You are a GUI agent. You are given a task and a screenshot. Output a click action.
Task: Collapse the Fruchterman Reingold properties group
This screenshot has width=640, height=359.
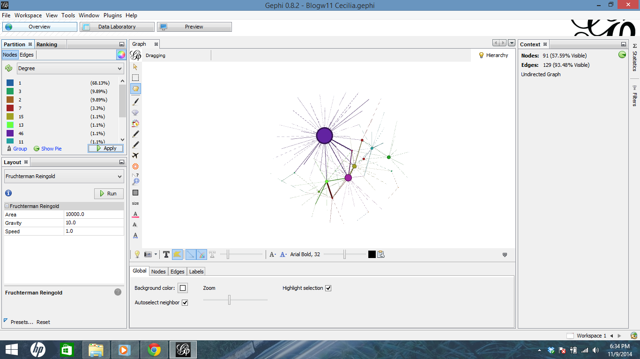tap(7, 206)
